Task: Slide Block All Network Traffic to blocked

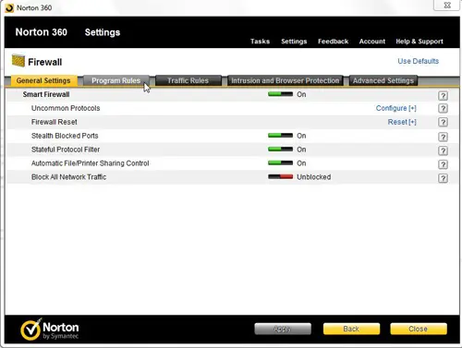Action: tap(280, 176)
